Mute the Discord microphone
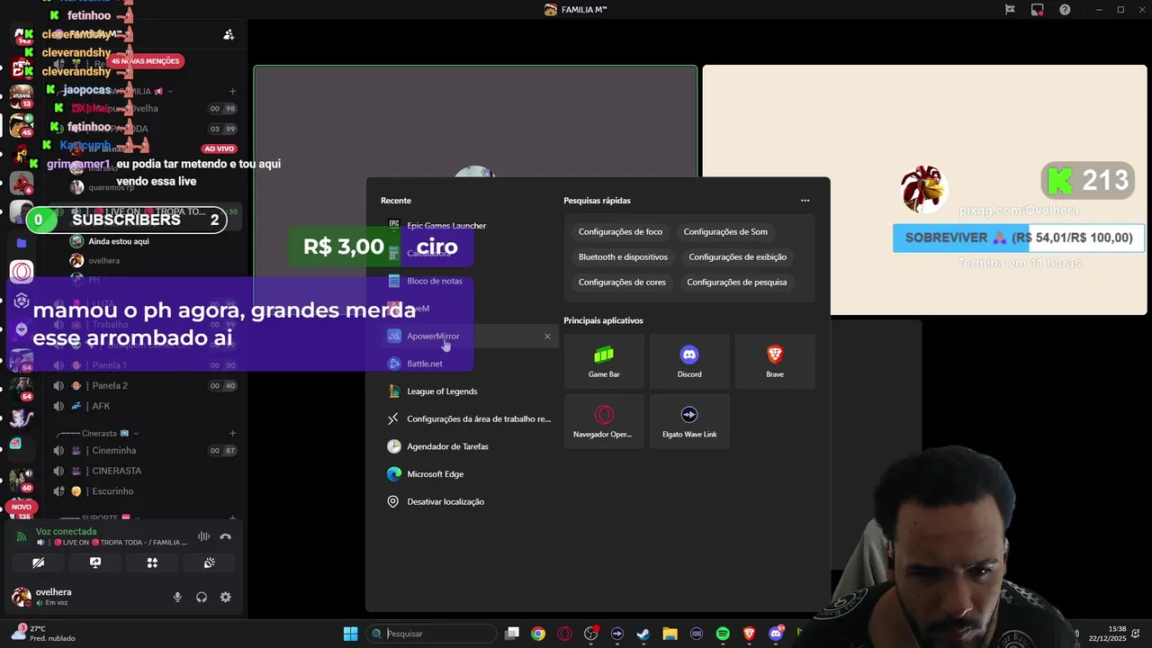This screenshot has width=1152, height=648. pos(177,597)
